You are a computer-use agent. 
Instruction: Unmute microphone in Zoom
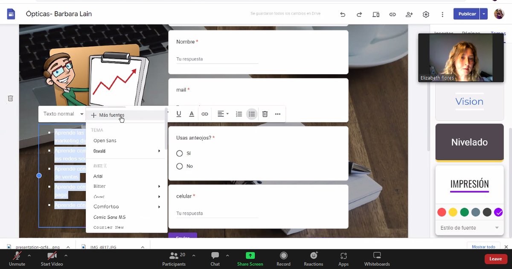point(17,259)
